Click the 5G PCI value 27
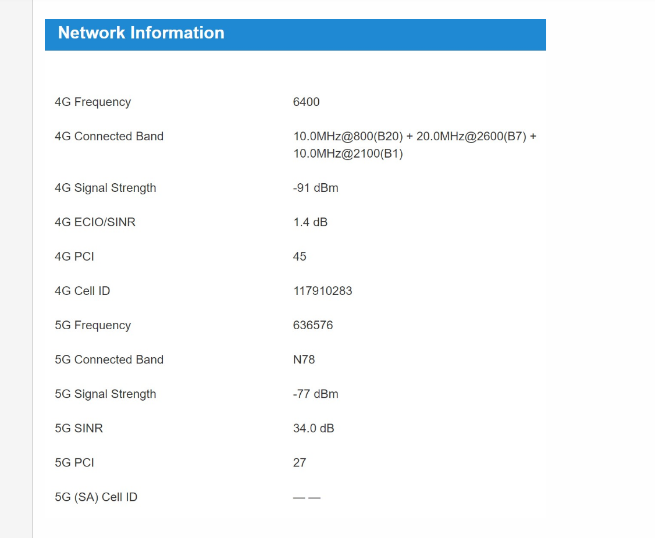655x538 pixels. point(300,463)
